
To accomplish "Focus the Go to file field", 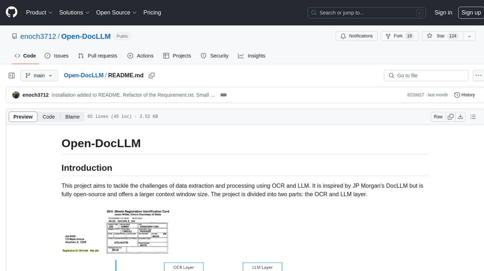I will coord(426,76).
